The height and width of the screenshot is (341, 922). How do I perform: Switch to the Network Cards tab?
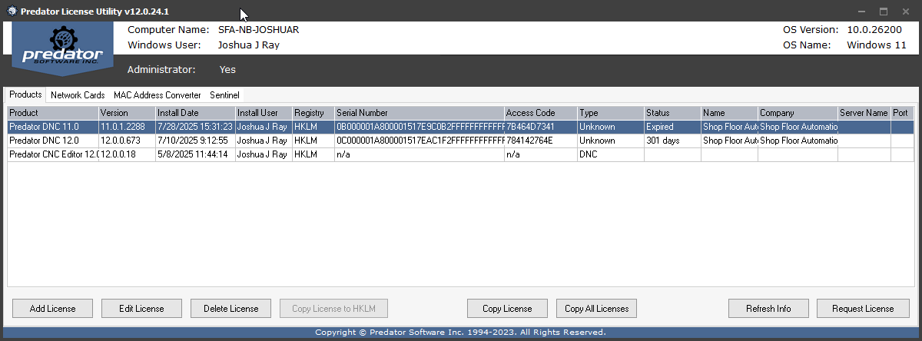coord(78,95)
